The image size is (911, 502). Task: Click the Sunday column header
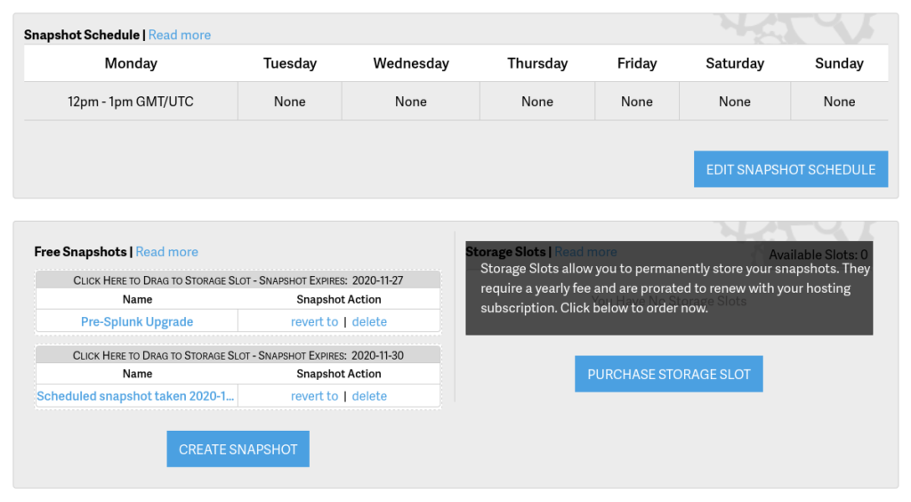pyautogui.click(x=839, y=63)
